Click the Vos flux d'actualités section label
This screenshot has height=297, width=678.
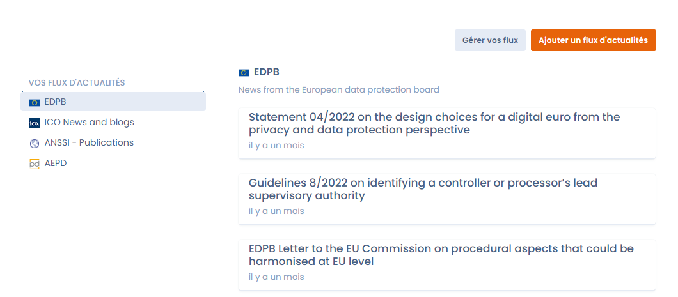(77, 82)
